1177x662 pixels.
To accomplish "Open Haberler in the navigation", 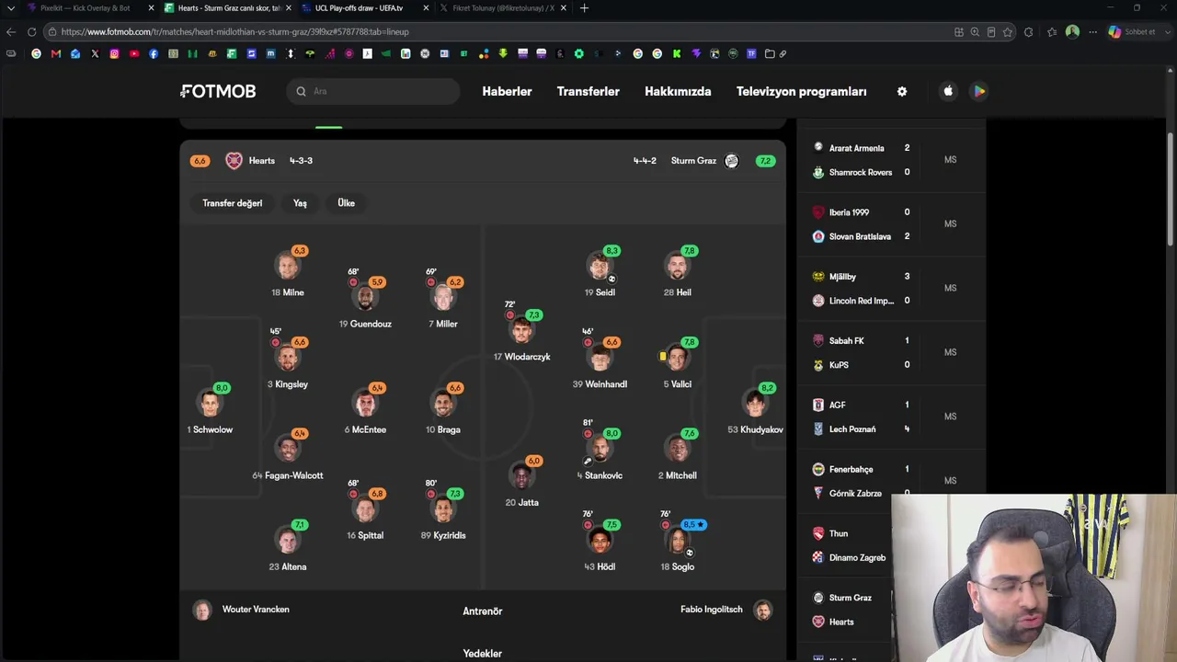I will click(507, 91).
